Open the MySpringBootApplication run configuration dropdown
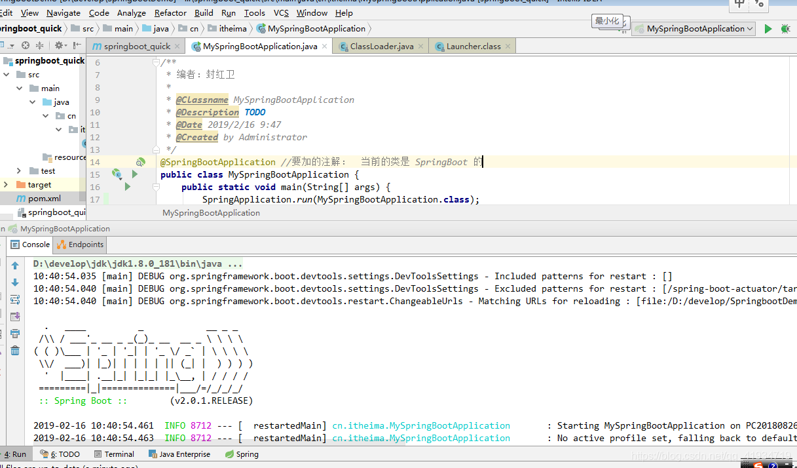Viewport: 797px width, 468px height. point(693,29)
